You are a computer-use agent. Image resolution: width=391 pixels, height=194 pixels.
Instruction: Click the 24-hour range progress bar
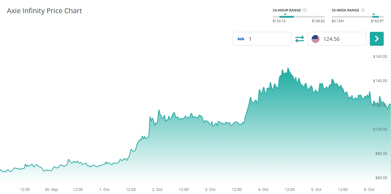[x=299, y=17]
